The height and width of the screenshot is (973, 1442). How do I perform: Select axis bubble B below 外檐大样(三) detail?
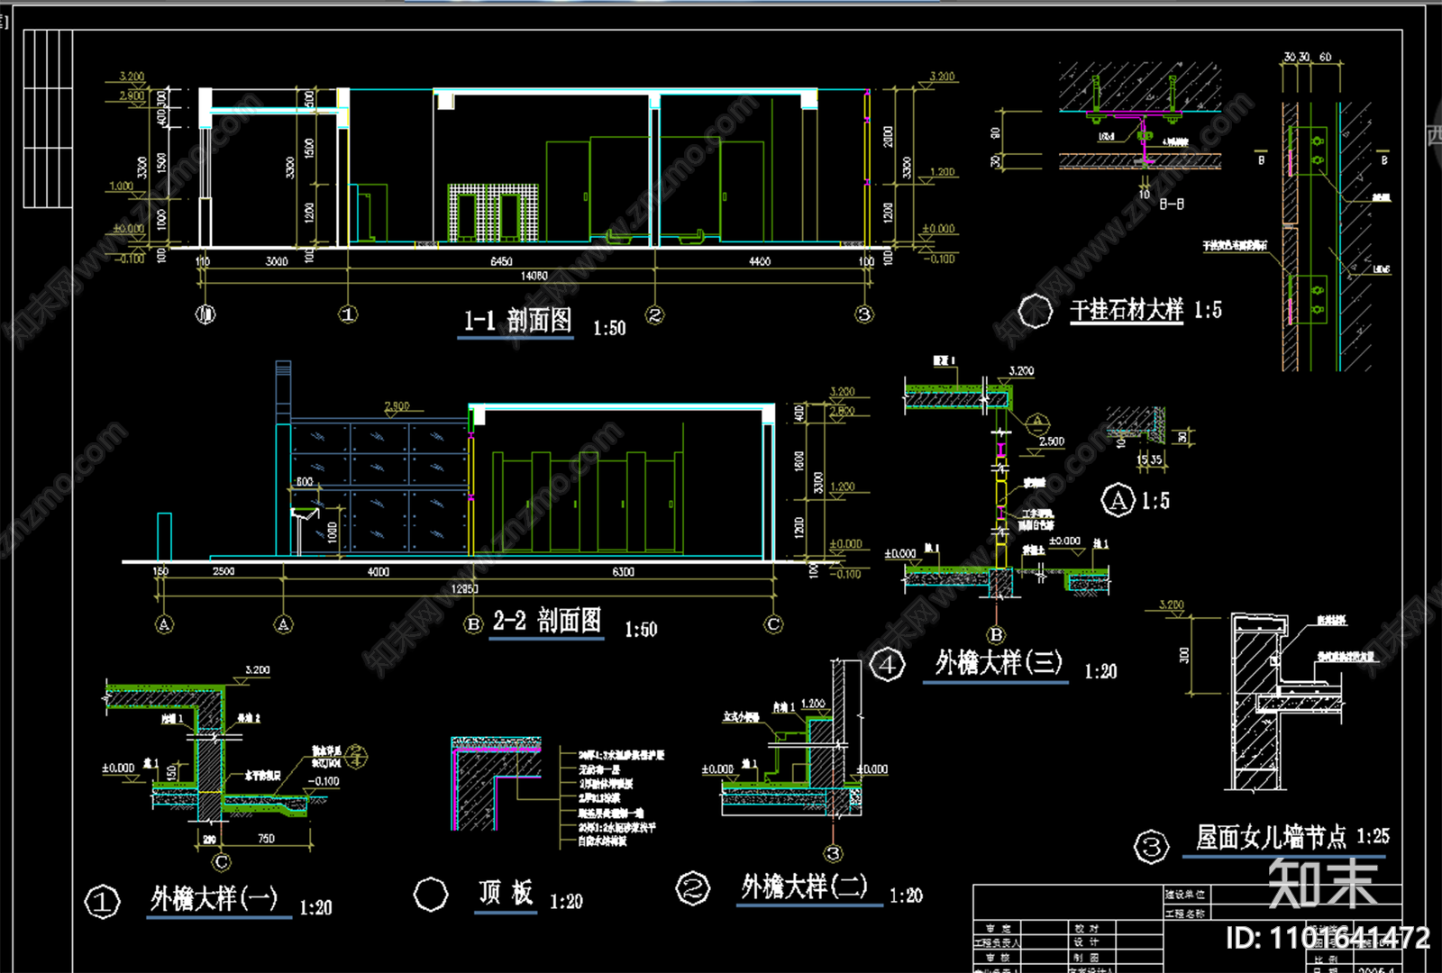[996, 634]
